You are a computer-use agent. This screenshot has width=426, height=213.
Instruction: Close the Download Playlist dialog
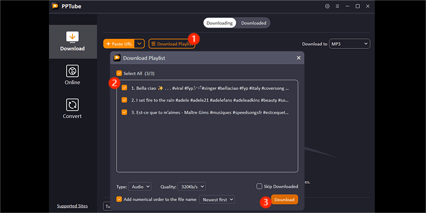[298, 58]
